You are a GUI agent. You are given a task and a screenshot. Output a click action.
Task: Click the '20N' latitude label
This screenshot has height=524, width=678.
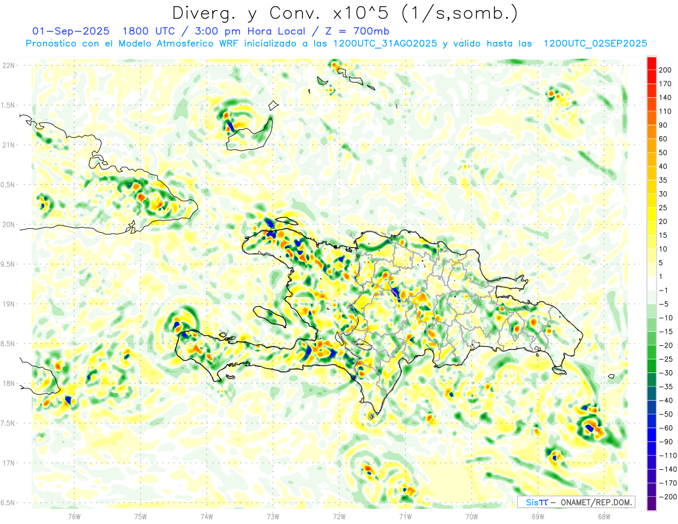click(8, 224)
